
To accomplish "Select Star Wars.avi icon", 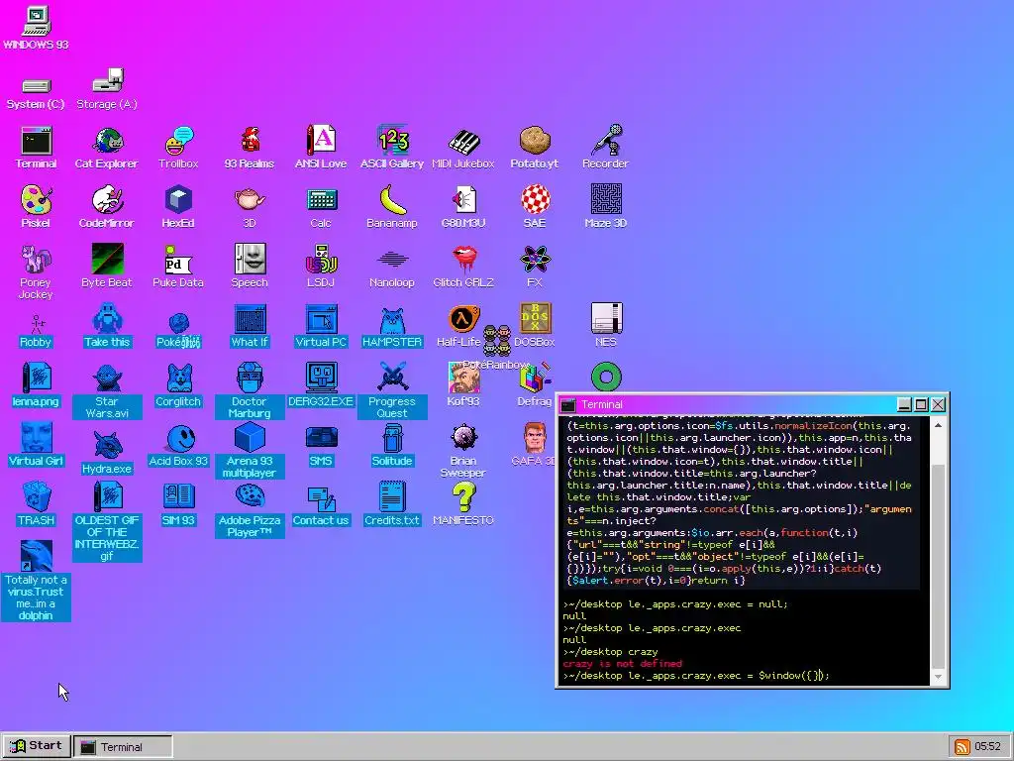I will click(x=107, y=390).
